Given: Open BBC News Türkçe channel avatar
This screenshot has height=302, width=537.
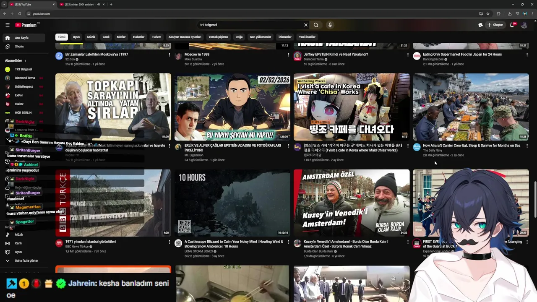Looking at the screenshot, I should click(59, 243).
